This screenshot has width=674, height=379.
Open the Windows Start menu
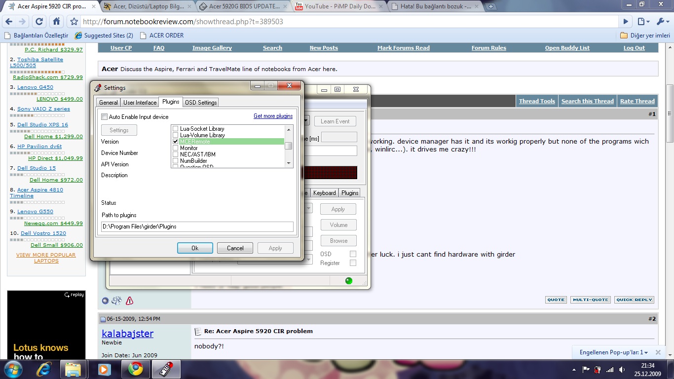[x=13, y=369]
